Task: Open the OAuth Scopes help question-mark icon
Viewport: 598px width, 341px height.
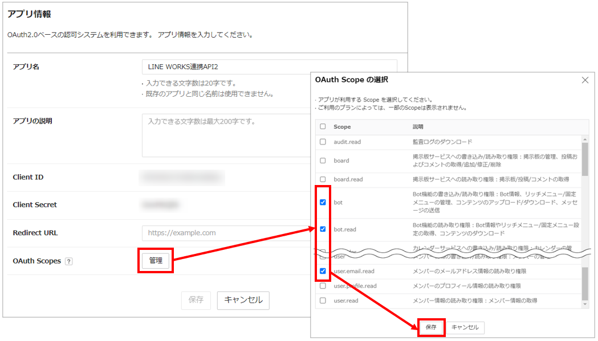Action: click(68, 261)
